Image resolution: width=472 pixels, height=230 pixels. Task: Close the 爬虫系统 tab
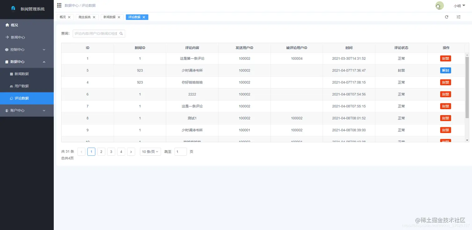pyautogui.click(x=94, y=17)
